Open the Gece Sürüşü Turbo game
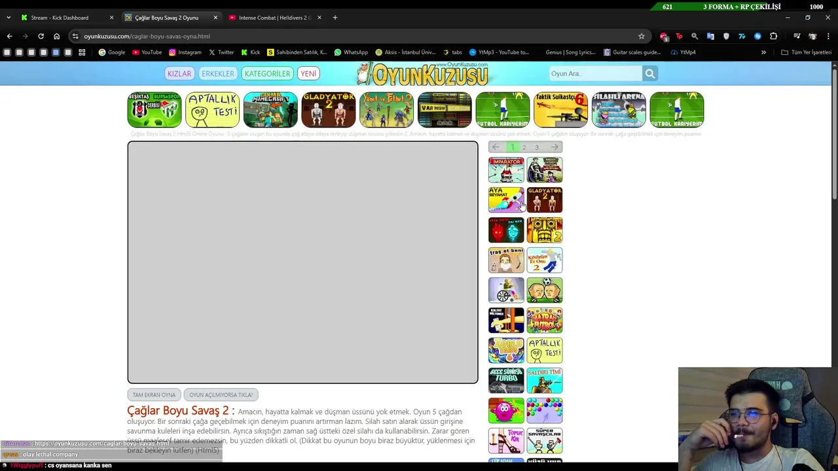The image size is (838, 471). pyautogui.click(x=506, y=381)
